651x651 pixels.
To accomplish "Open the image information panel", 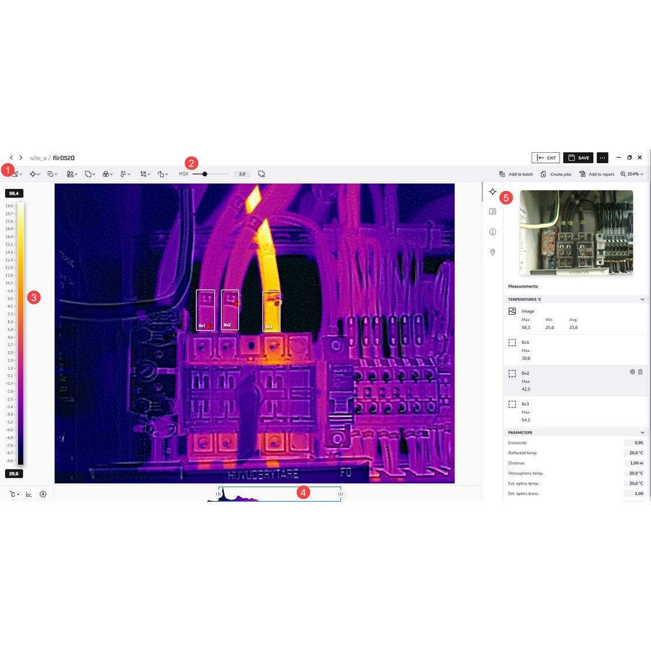I will tap(492, 232).
